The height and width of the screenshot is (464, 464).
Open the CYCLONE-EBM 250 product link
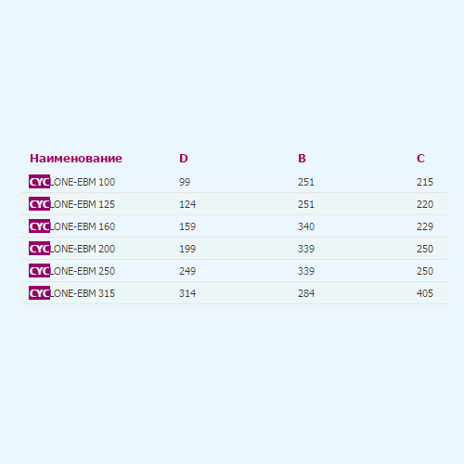point(71,271)
